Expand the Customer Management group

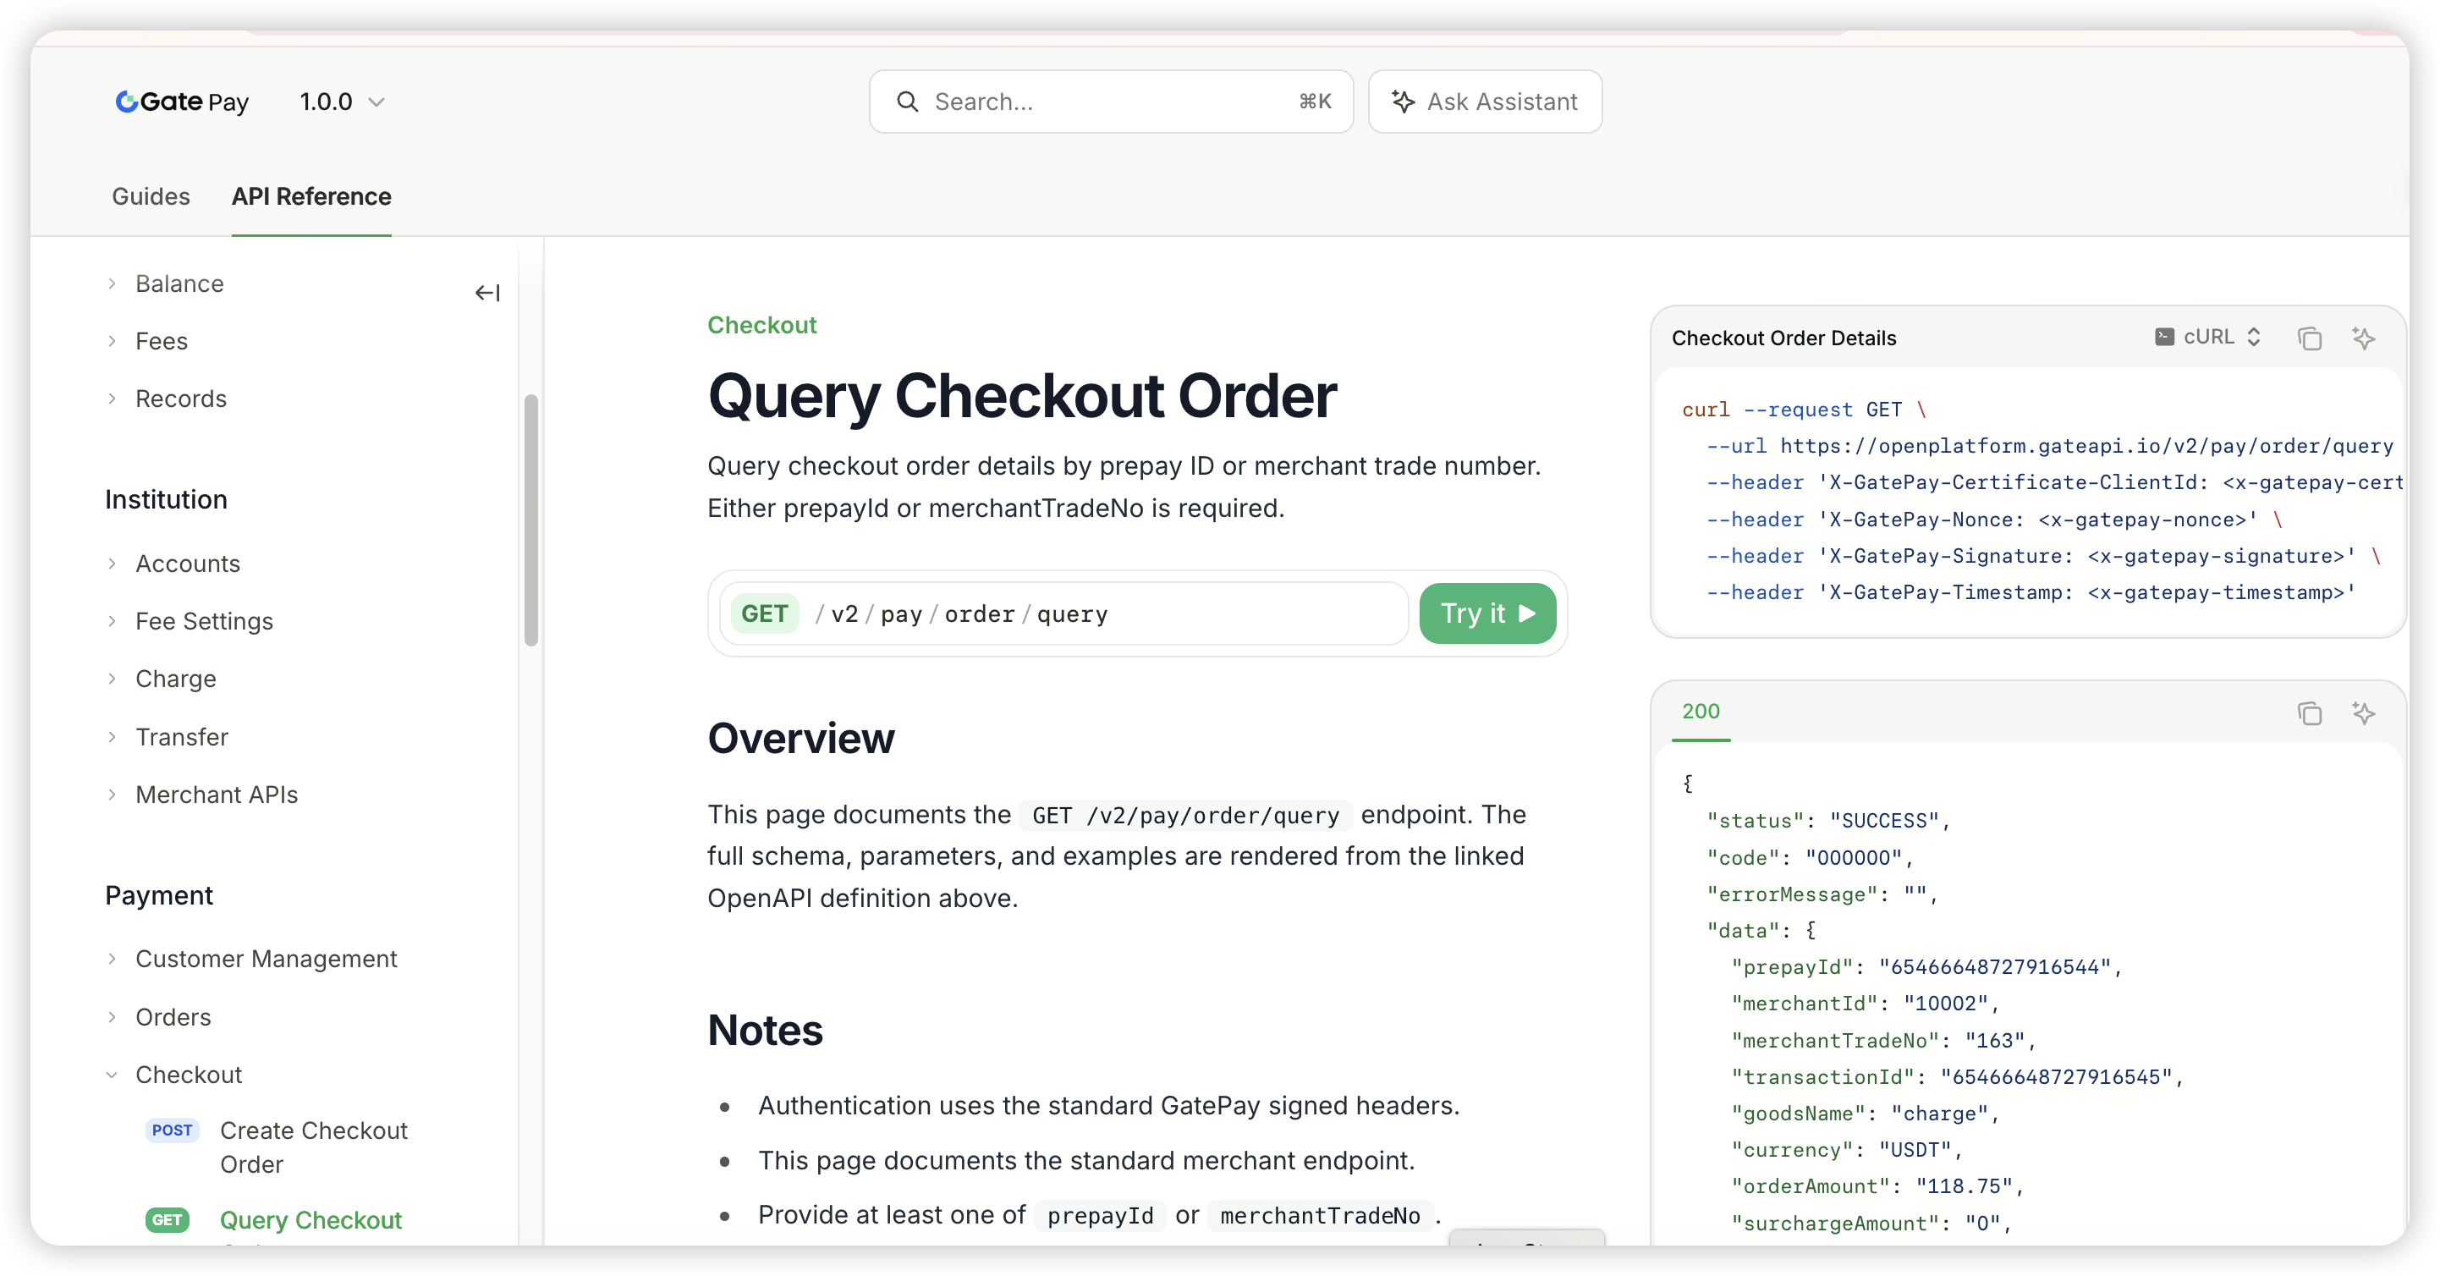265,959
